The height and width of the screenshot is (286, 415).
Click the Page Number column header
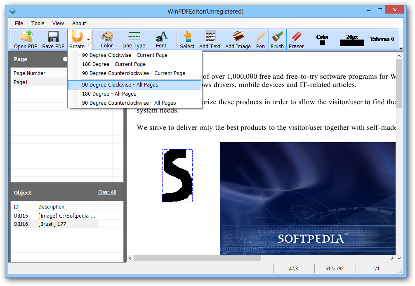[x=39, y=73]
